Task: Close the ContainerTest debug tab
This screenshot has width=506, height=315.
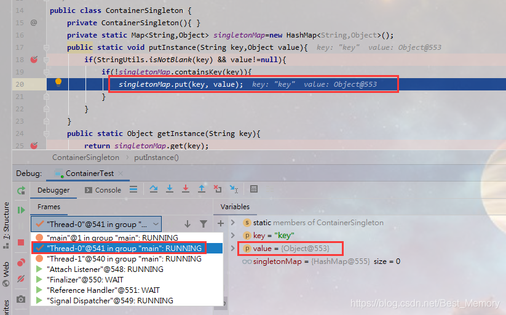Action: [121, 173]
